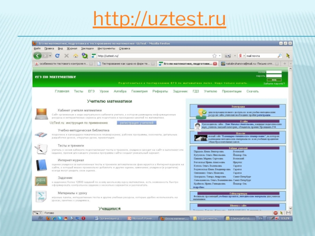Open the Тесты navigation link

[x=78, y=91]
